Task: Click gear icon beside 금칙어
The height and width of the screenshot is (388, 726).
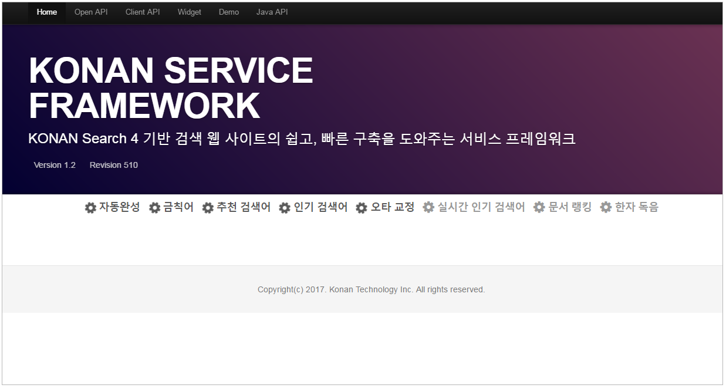Action: 154,208
